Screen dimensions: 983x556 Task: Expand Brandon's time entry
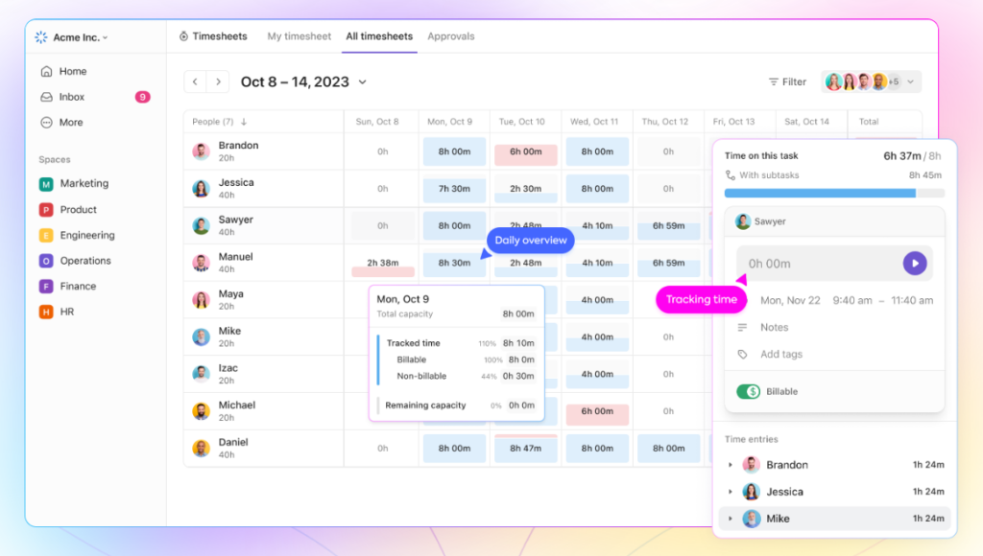(731, 465)
